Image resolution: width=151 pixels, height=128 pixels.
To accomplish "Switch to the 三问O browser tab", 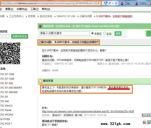I will (141, 4).
